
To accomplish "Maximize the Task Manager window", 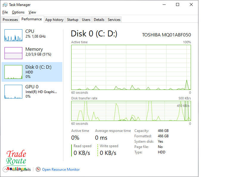I will coord(178,4).
